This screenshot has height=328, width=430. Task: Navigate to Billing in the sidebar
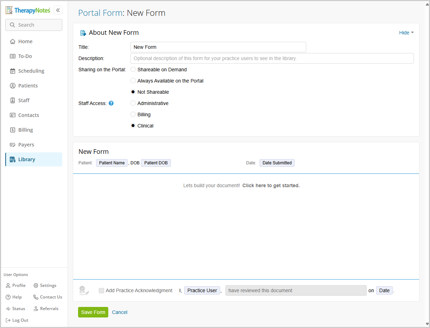pyautogui.click(x=25, y=130)
